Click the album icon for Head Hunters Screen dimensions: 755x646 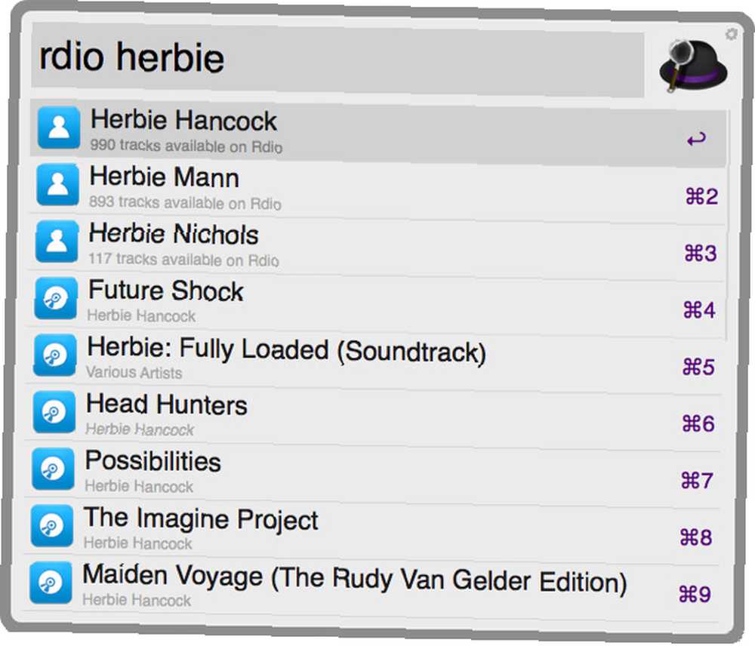pyautogui.click(x=54, y=411)
